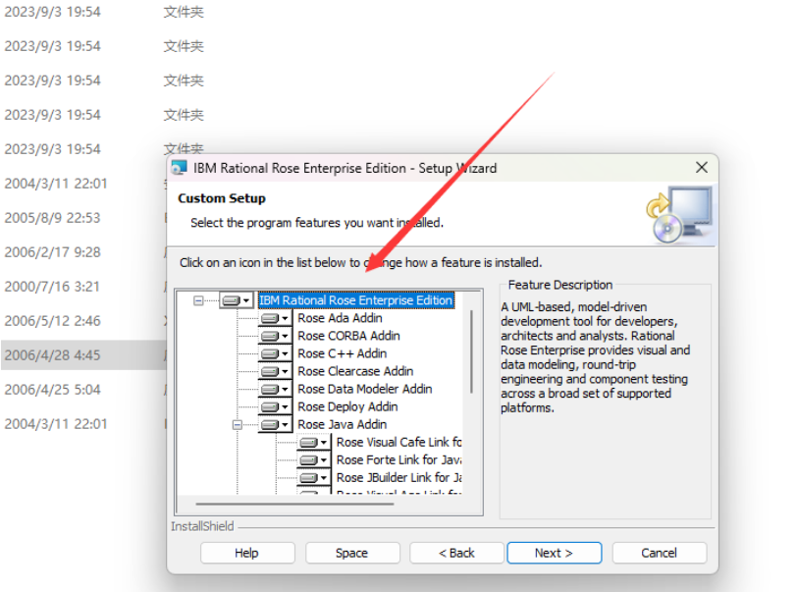796x592 pixels.
Task: Open install-state dropdown for Rose C++ Addin
Action: click(275, 353)
